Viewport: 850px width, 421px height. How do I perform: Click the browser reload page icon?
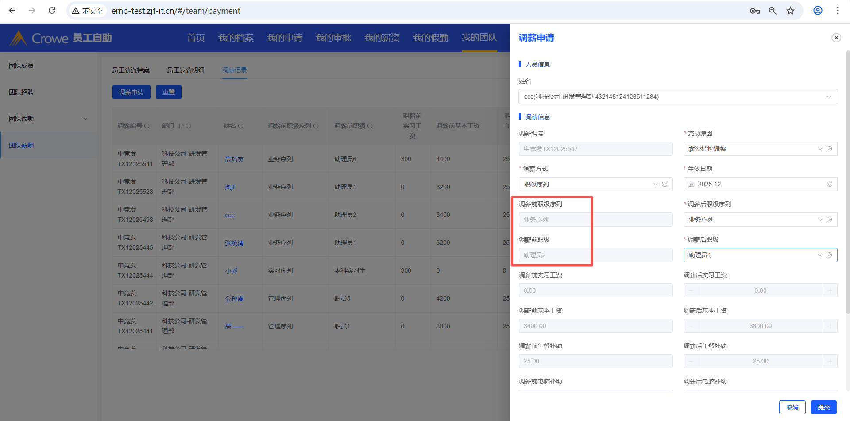tap(52, 11)
